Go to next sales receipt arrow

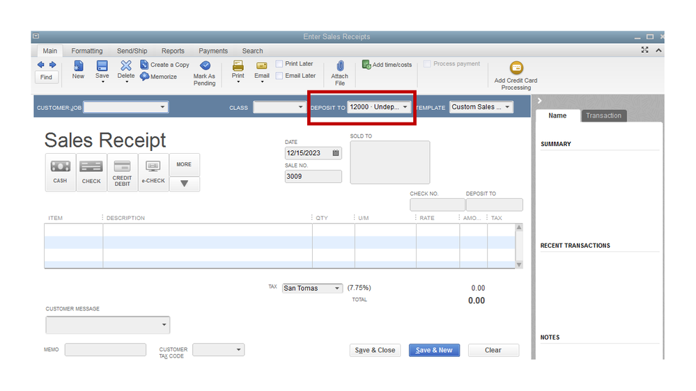pos(52,65)
